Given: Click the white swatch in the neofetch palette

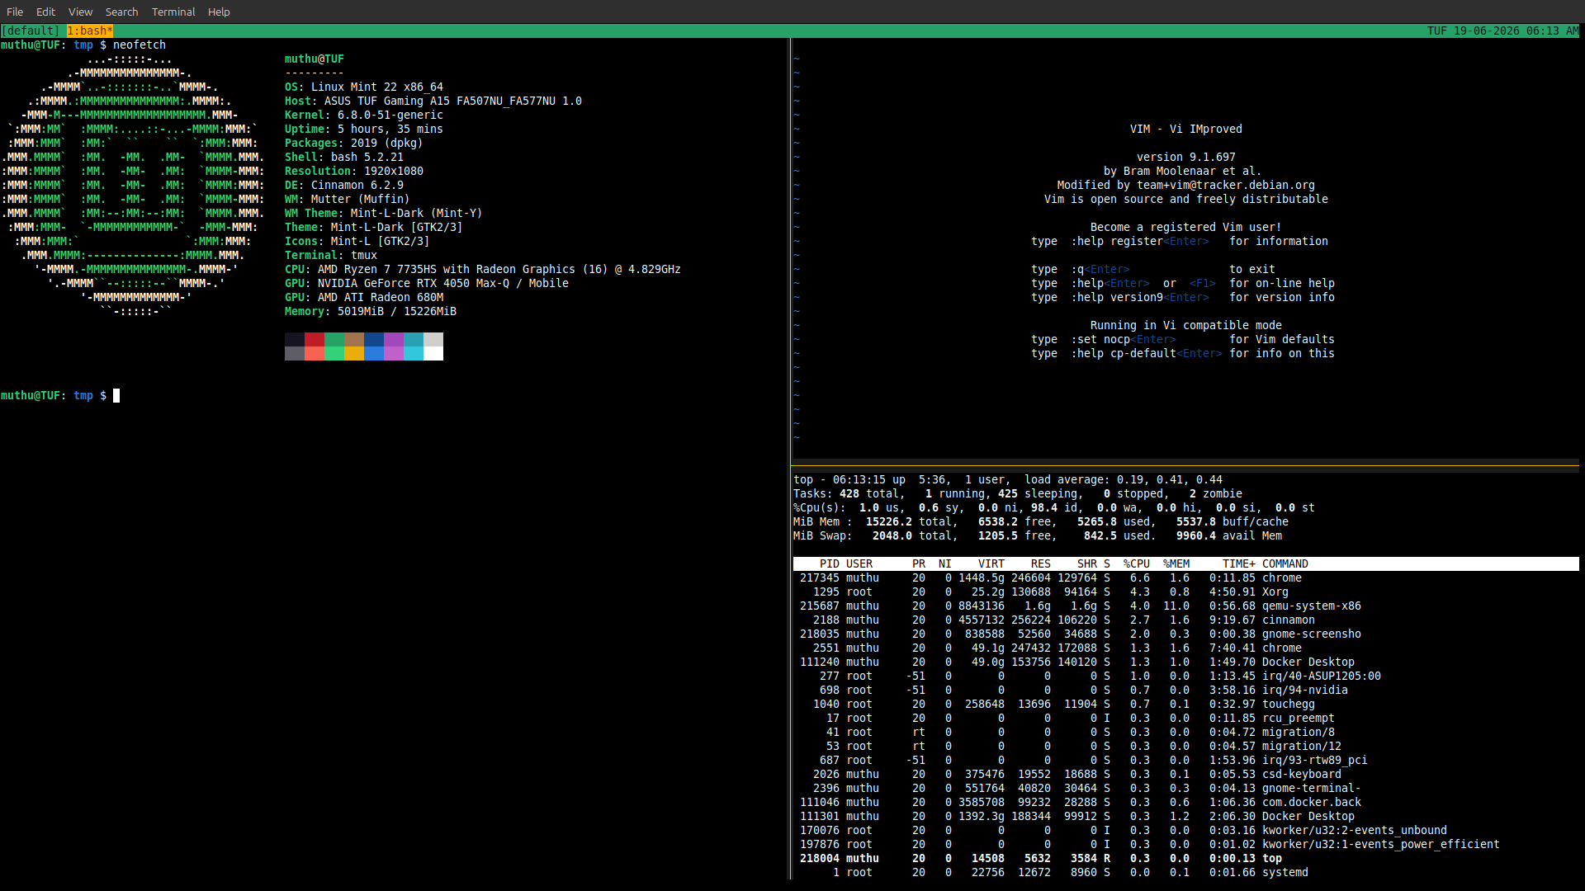Looking at the screenshot, I should (x=433, y=353).
